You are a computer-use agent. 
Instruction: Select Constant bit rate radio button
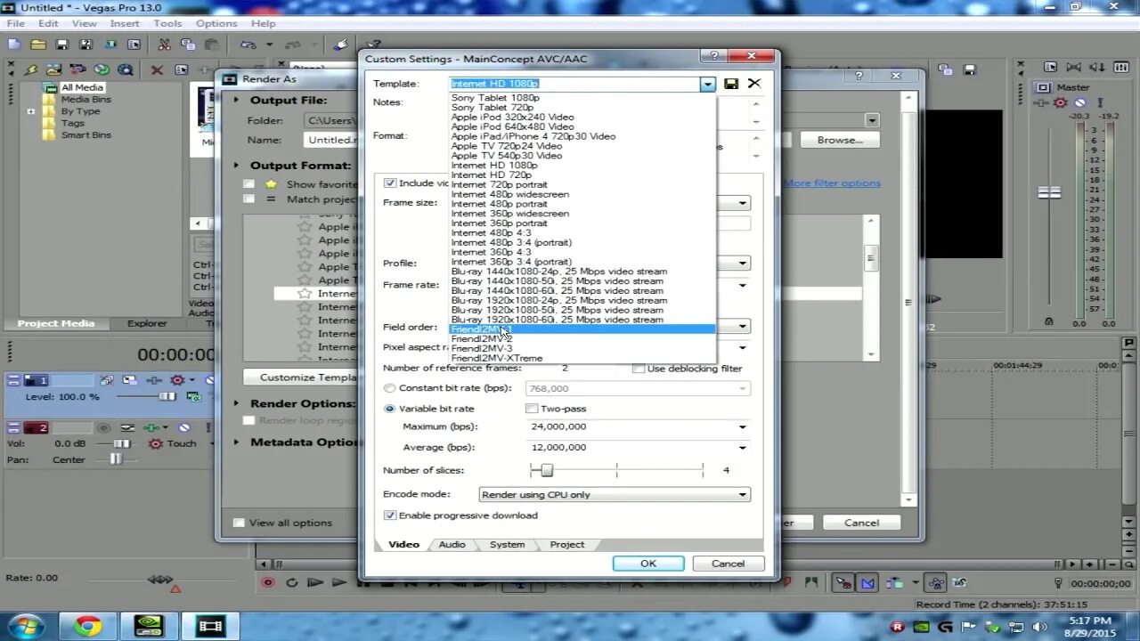(389, 388)
